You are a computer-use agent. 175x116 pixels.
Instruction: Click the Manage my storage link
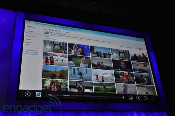(x=31, y=52)
